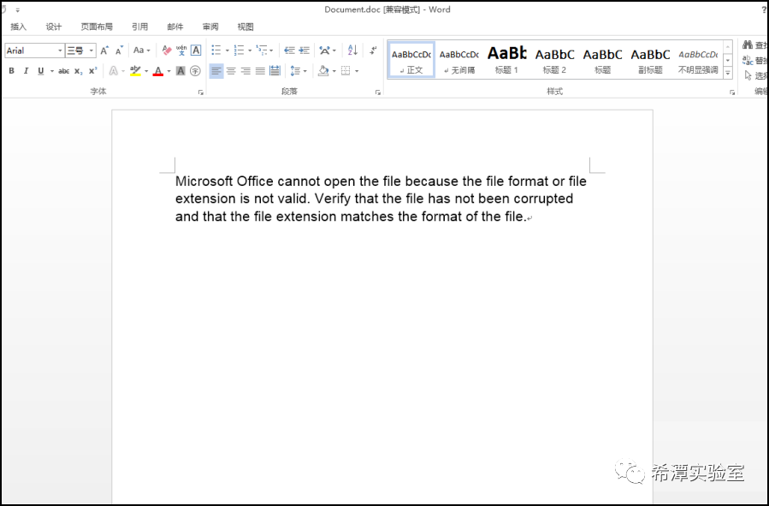Screen dimensions: 769x506
Task: Apply the 标题 1 style
Action: (x=506, y=60)
